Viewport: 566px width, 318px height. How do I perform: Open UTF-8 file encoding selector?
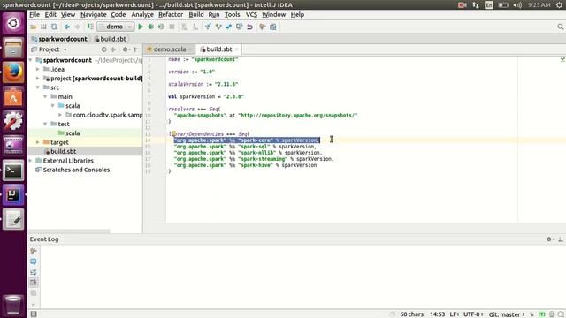(x=473, y=314)
